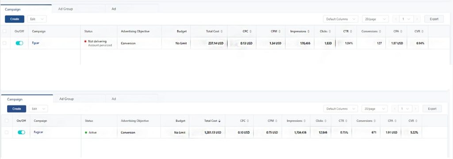
Task: Toggle off the Fgcar campaign switch
Action: click(x=19, y=43)
